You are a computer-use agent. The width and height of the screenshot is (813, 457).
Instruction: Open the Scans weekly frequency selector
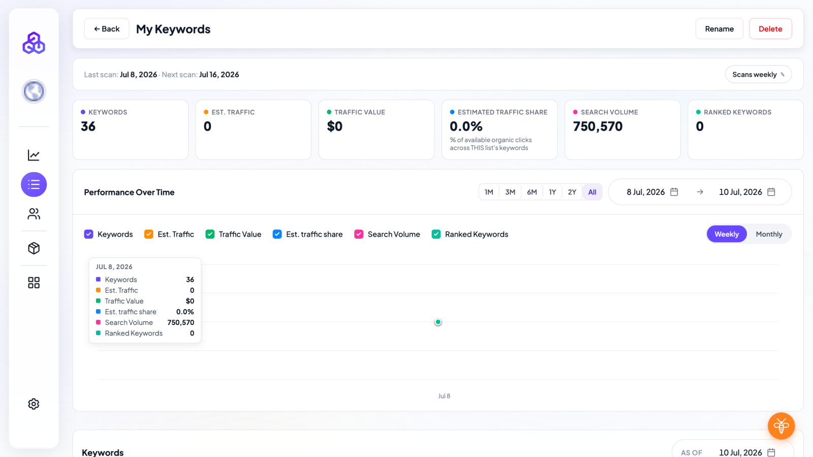pyautogui.click(x=758, y=75)
